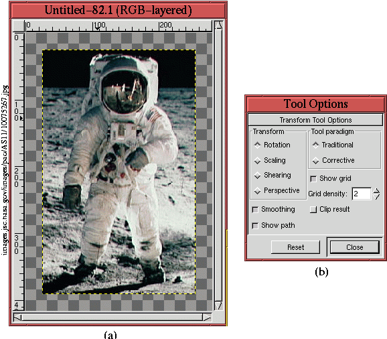Click the vertical ruler at the 200 mark

coord(17,178)
